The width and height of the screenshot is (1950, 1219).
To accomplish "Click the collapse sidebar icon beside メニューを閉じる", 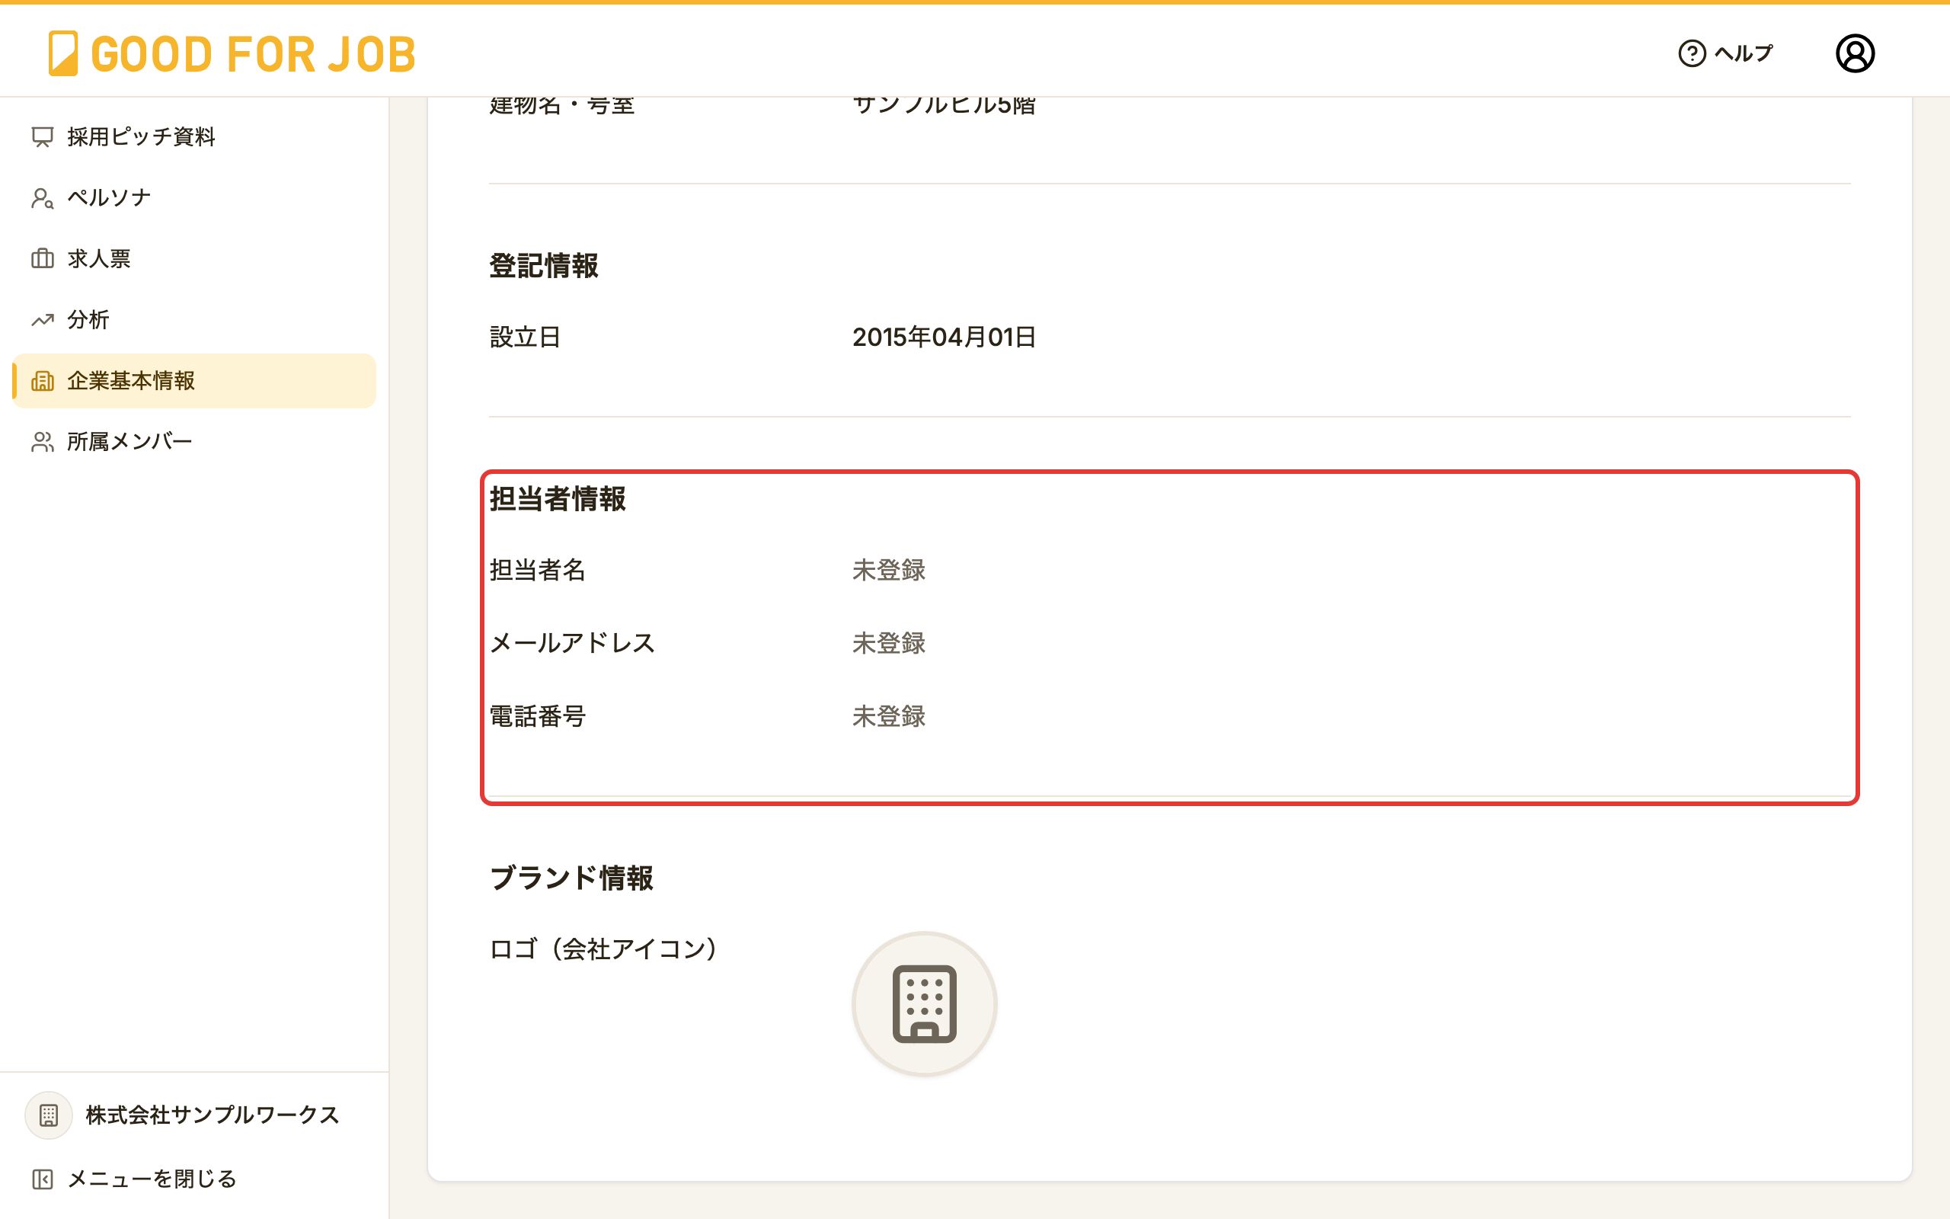I will [43, 1179].
